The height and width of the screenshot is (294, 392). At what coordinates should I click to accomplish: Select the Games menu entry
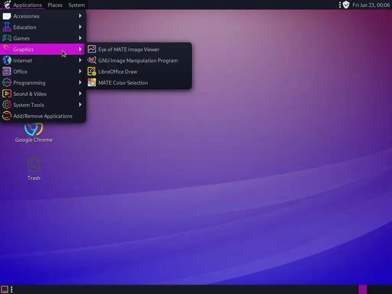tap(42, 38)
